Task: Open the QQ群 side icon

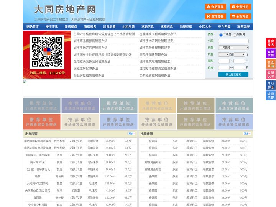Action: pyautogui.click(x=271, y=85)
